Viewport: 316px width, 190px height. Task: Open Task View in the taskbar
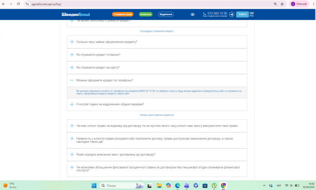pyautogui.click(x=149, y=185)
